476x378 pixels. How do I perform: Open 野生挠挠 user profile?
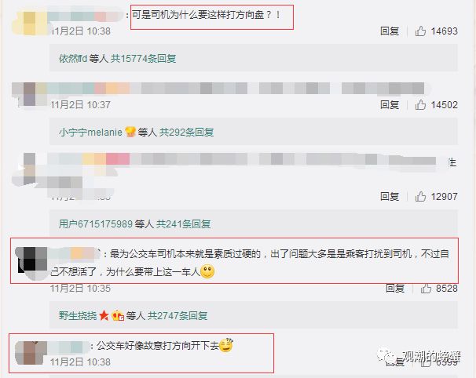click(78, 316)
